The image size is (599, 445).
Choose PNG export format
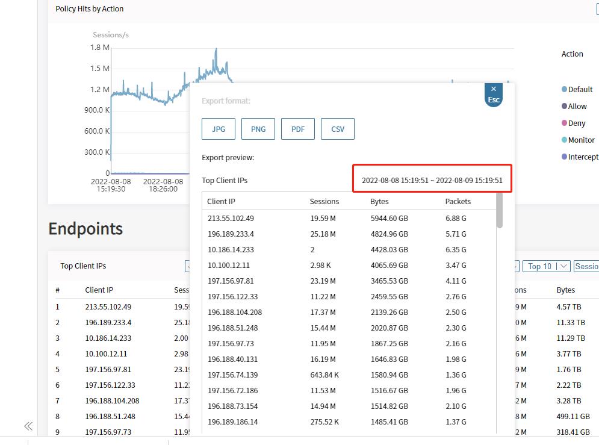coord(258,129)
